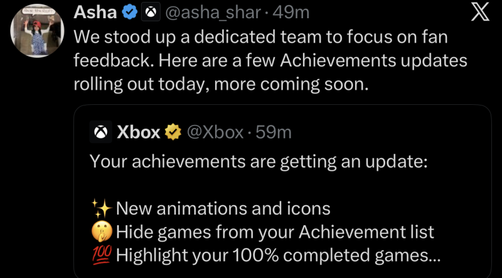Click the 100 points emoji

[100, 256]
